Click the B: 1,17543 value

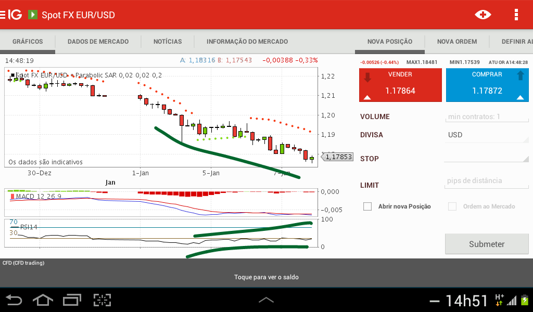235,60
